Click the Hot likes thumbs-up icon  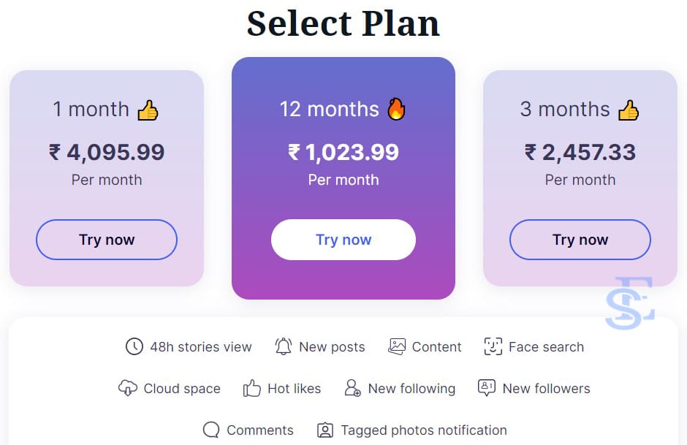252,388
